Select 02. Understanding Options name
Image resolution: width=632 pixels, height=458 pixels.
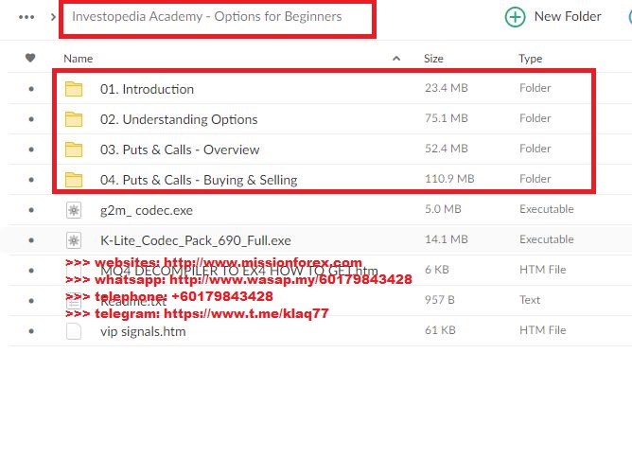tap(179, 119)
